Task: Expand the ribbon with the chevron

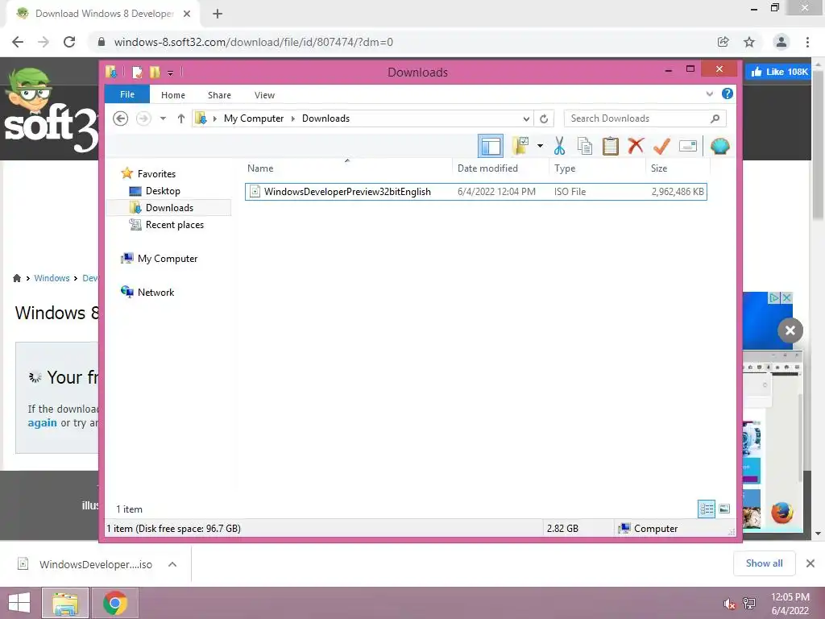Action: pyautogui.click(x=709, y=93)
